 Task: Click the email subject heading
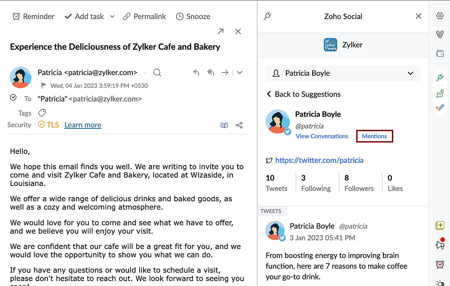(115, 47)
